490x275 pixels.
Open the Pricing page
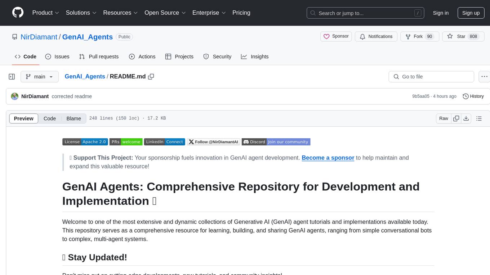click(241, 13)
